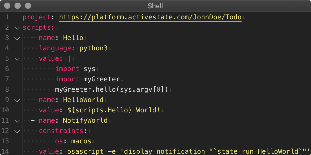Click the 'HelloWorld' name on line 9
Viewport: 311px width, 155px height.
pyautogui.click(x=83, y=100)
